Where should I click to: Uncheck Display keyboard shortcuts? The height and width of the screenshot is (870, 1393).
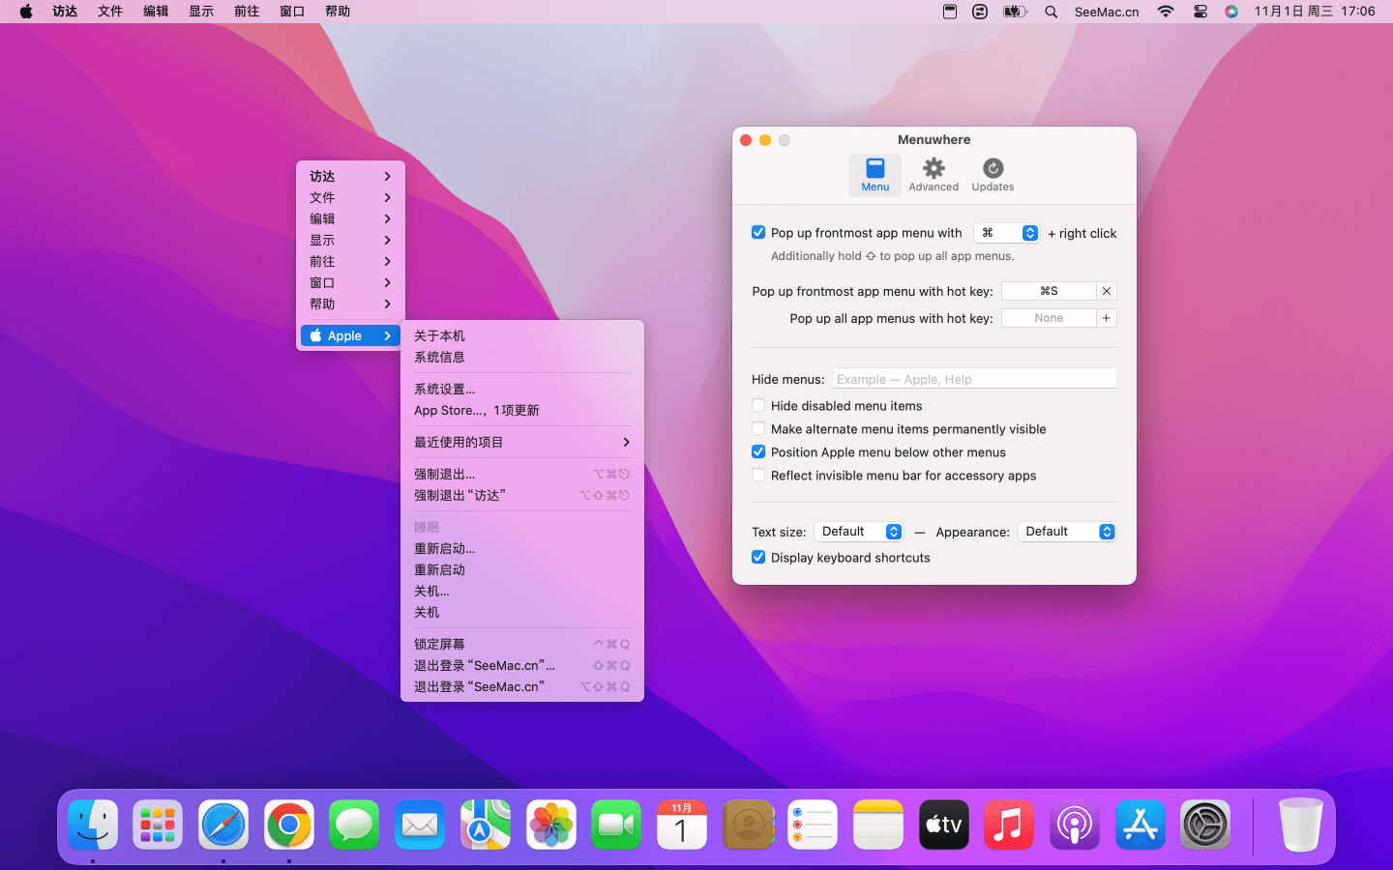click(x=758, y=558)
